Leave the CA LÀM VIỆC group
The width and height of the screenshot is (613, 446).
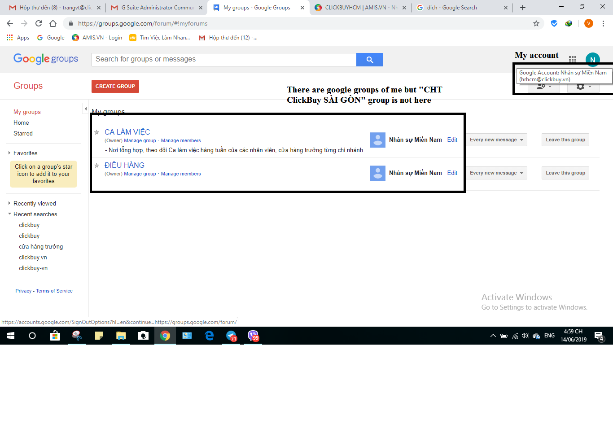point(565,140)
